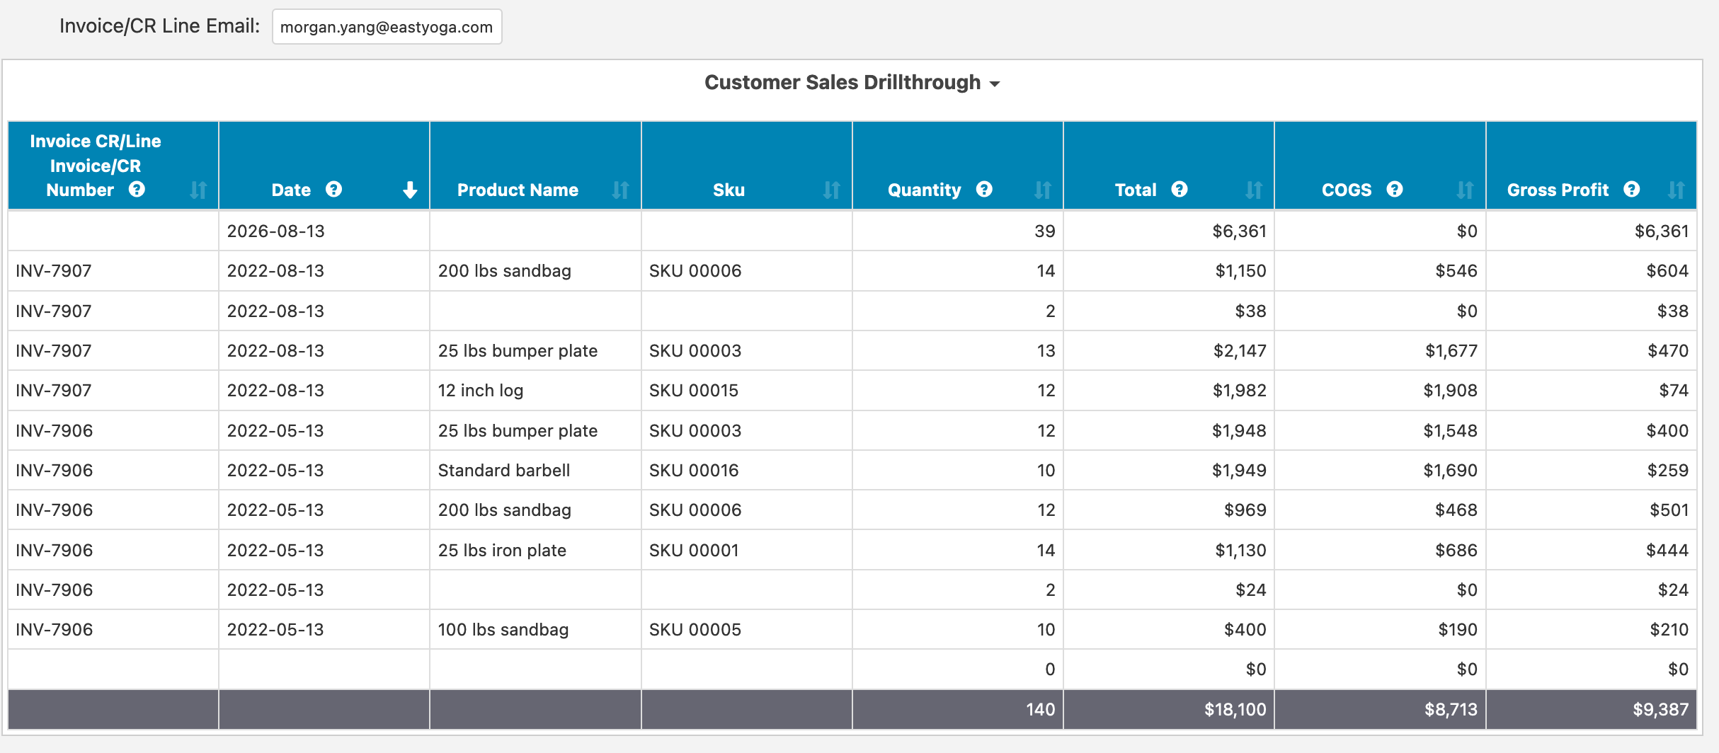Open help for the Quantity column
This screenshot has height=753, width=1719.
(984, 190)
